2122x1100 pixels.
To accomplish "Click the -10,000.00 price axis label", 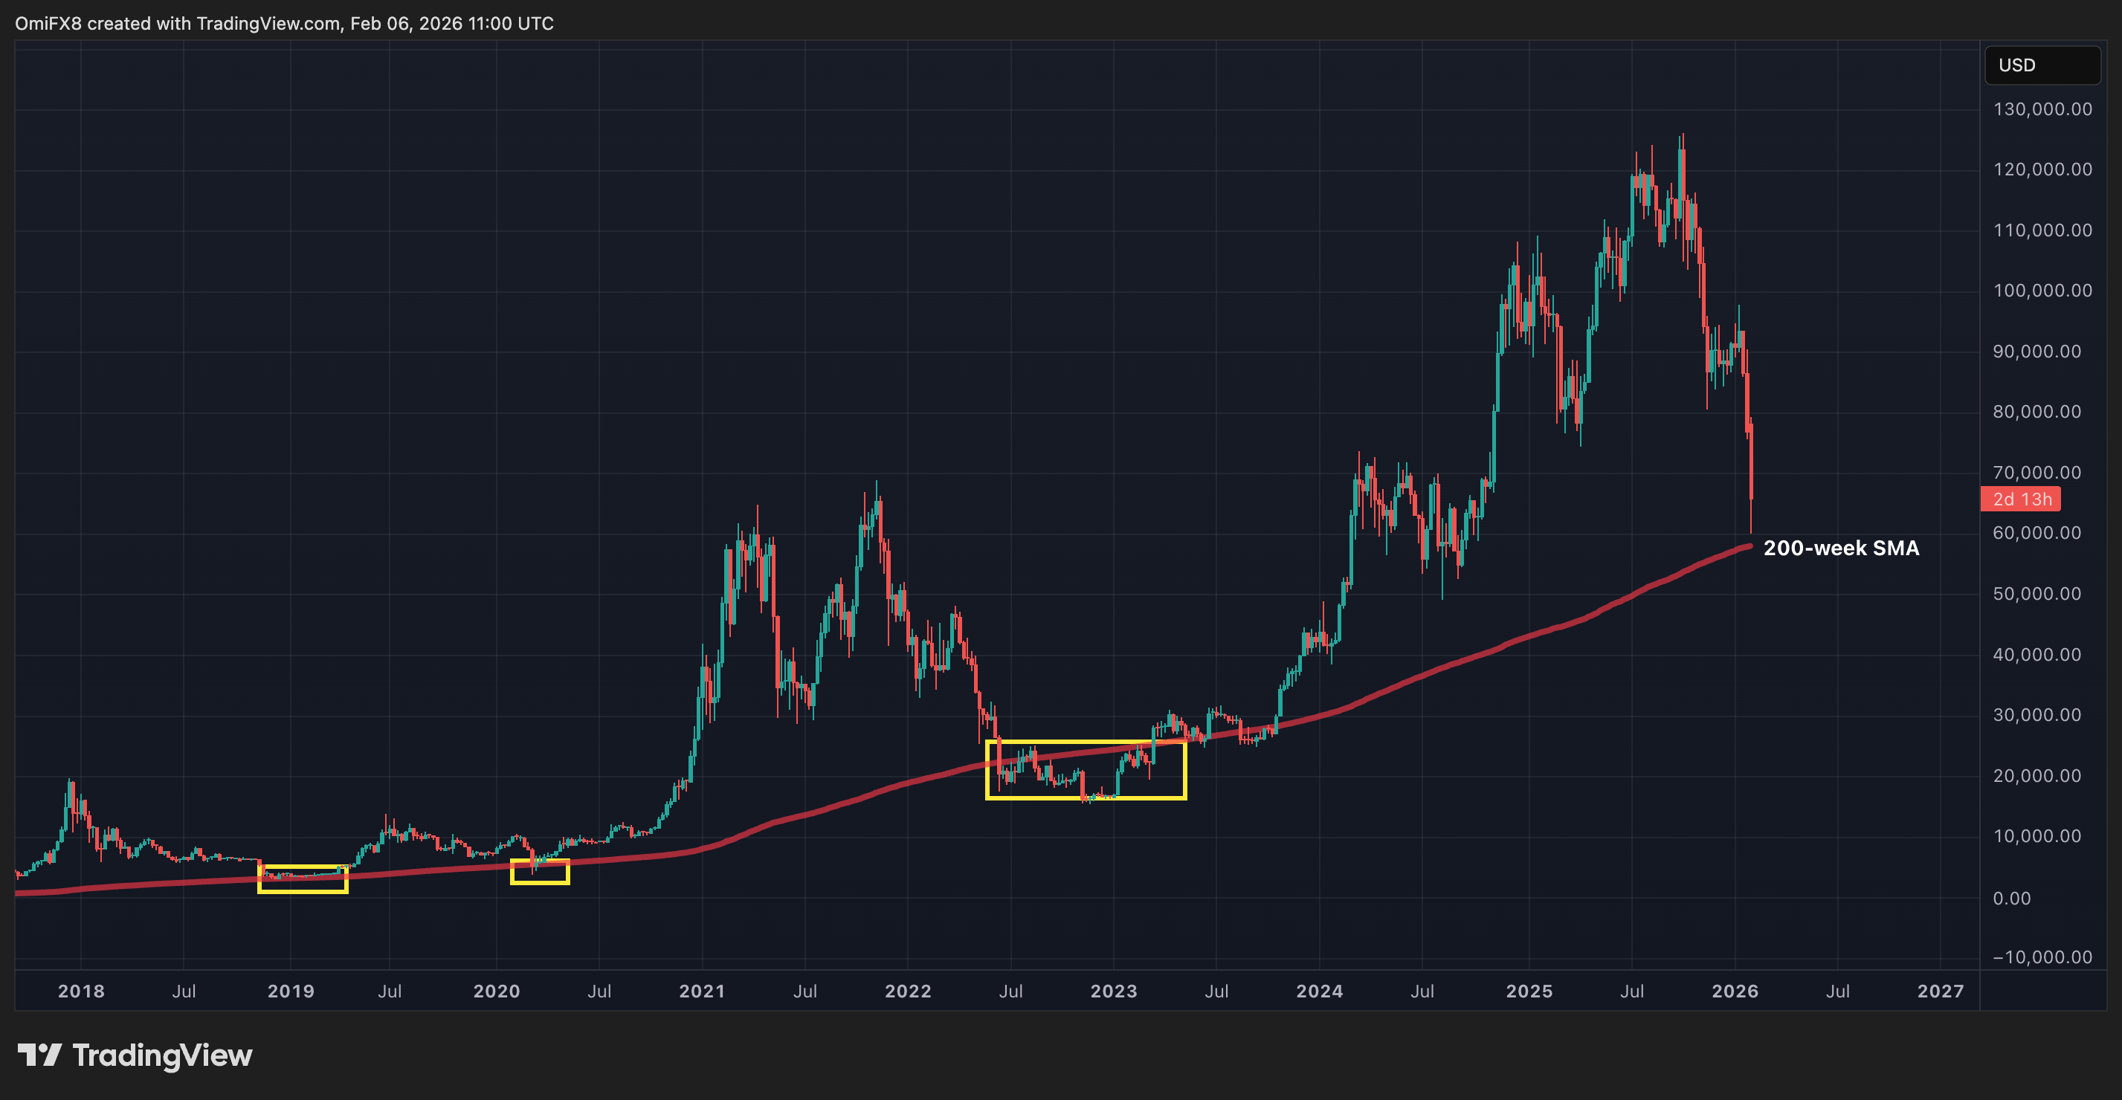I will point(2042,957).
